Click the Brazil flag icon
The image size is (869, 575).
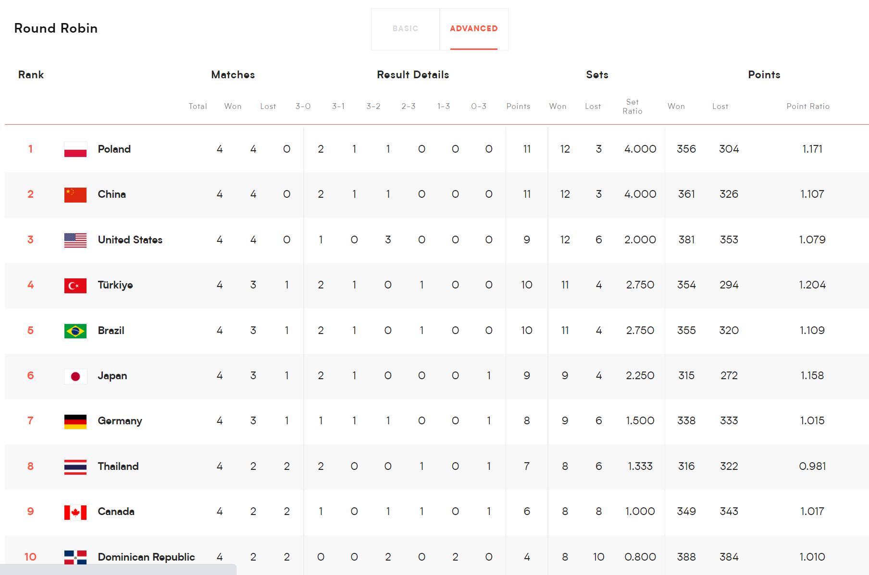tap(75, 331)
